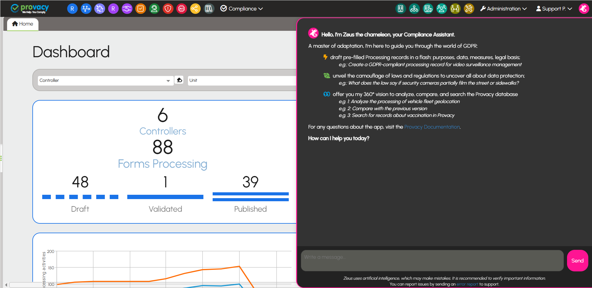Open the red AI chip icon
This screenshot has height=288, width=592.
point(182,9)
